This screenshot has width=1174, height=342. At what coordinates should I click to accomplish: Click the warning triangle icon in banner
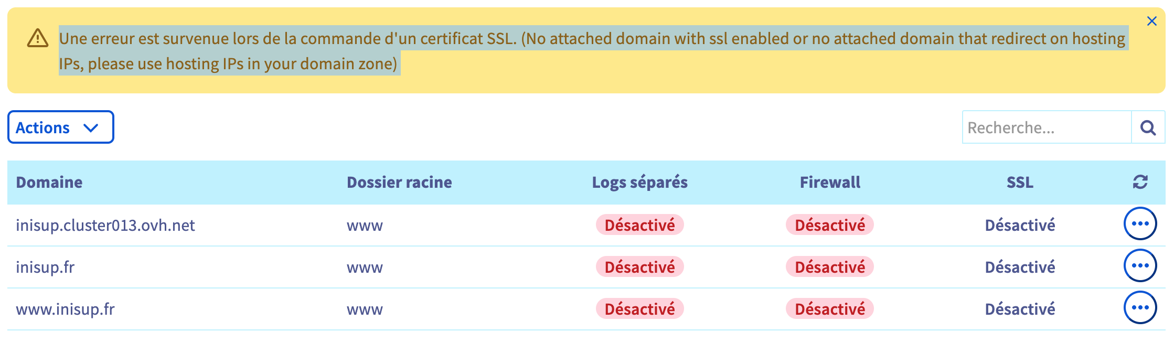tap(38, 38)
